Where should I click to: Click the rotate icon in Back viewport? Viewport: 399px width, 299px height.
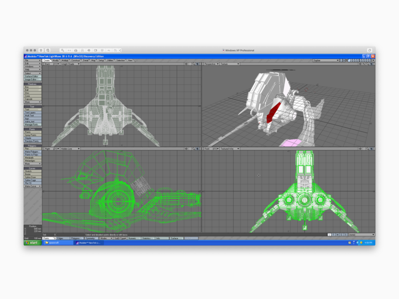tap(190, 64)
